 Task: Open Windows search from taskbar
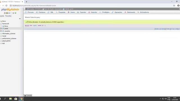5,99
